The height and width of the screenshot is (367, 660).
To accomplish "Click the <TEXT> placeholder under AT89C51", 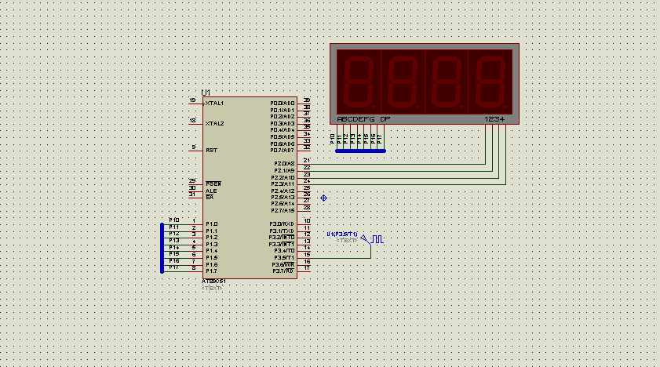I will tap(212, 289).
